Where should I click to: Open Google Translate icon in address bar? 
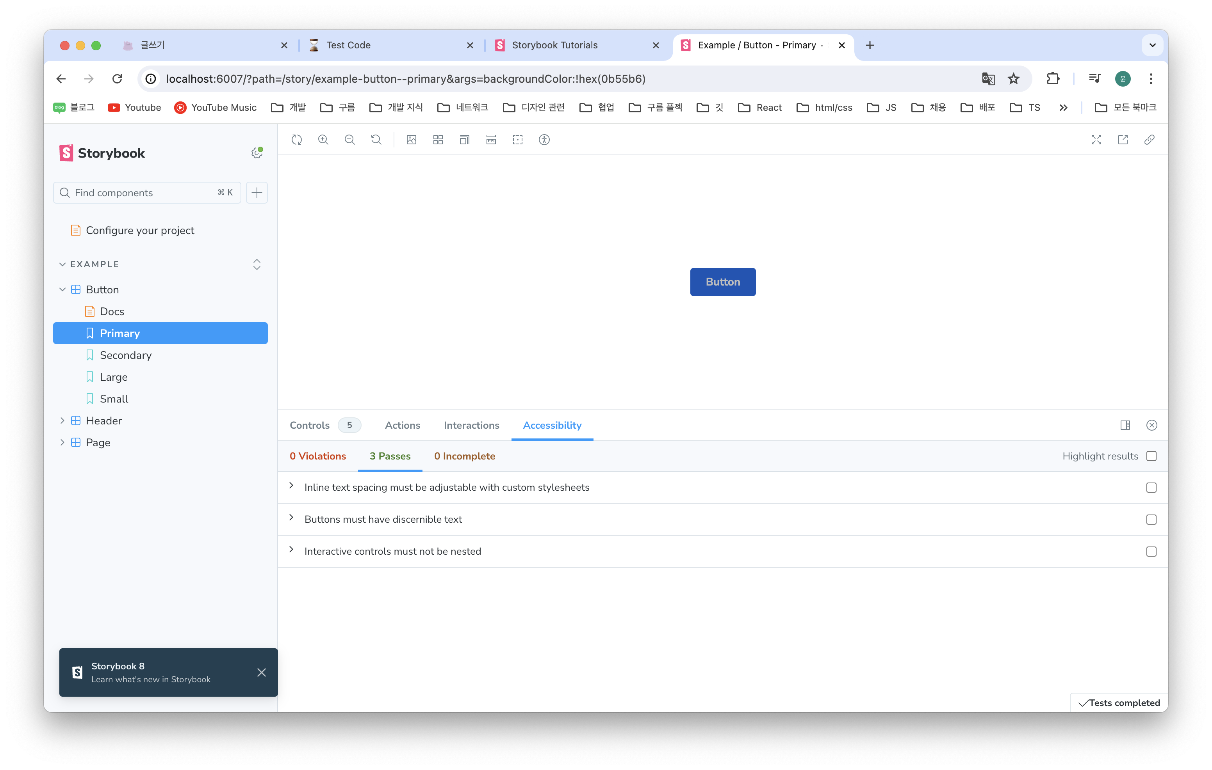pyautogui.click(x=988, y=79)
